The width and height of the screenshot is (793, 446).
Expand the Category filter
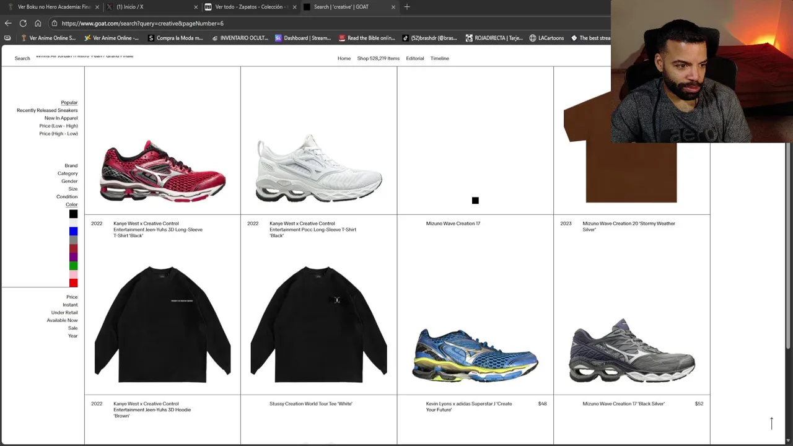[x=68, y=173]
